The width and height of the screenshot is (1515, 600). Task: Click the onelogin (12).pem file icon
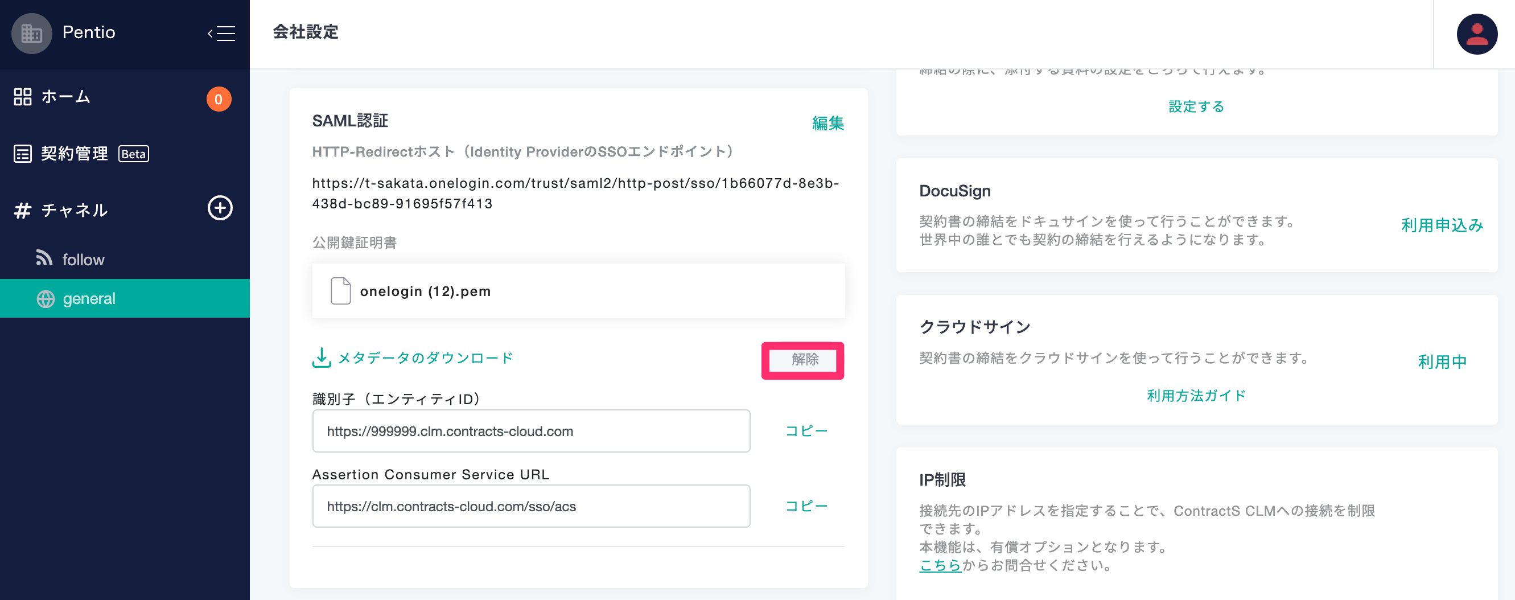click(340, 291)
